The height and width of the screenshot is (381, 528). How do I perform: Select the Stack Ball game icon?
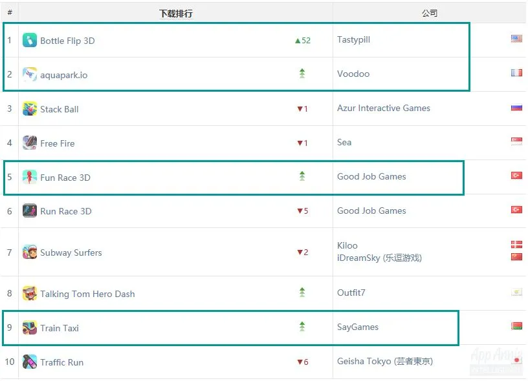pyautogui.click(x=30, y=108)
